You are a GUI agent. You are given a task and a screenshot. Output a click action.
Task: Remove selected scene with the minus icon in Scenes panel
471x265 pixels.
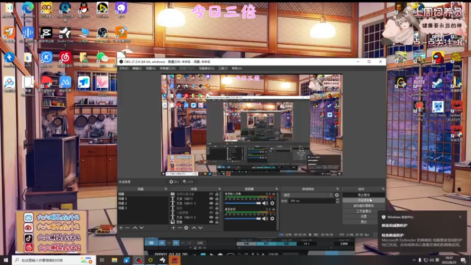127,228
